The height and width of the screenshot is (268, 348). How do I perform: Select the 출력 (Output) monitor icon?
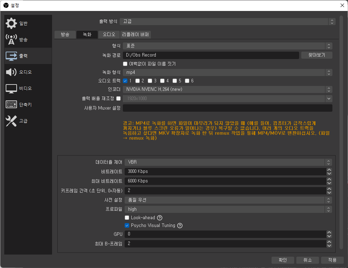click(11, 56)
